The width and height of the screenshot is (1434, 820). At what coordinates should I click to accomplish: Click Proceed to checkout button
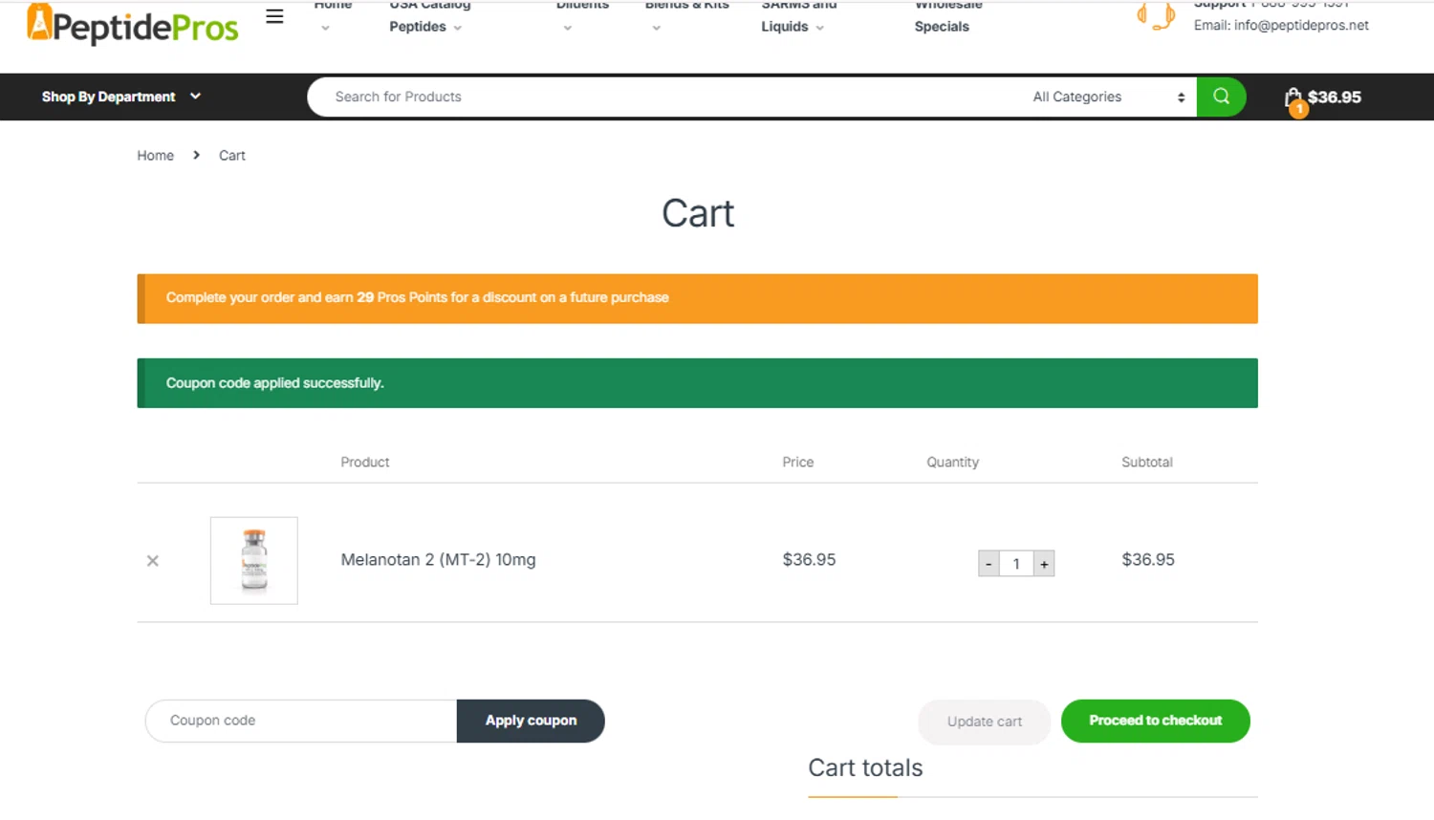tap(1156, 721)
